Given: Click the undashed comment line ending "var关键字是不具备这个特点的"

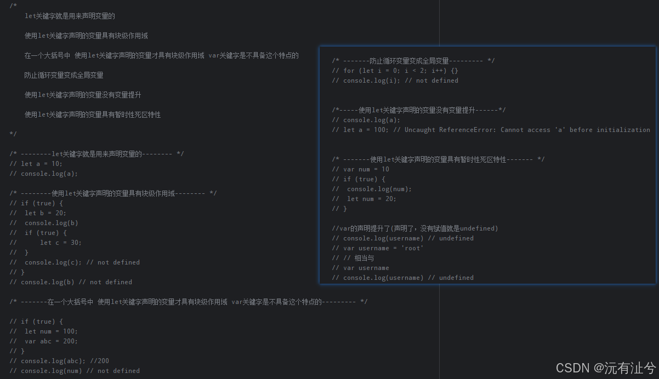Looking at the screenshot, I should [162, 55].
